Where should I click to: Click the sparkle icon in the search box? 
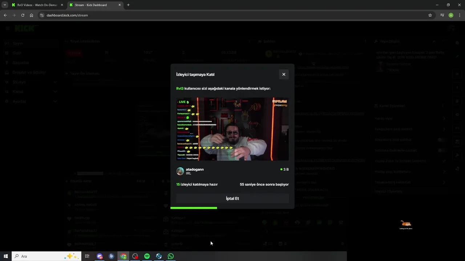tap(71, 256)
